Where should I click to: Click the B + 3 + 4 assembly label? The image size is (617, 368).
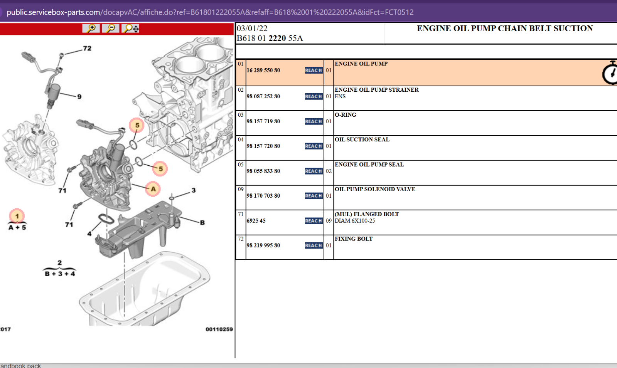point(60,274)
